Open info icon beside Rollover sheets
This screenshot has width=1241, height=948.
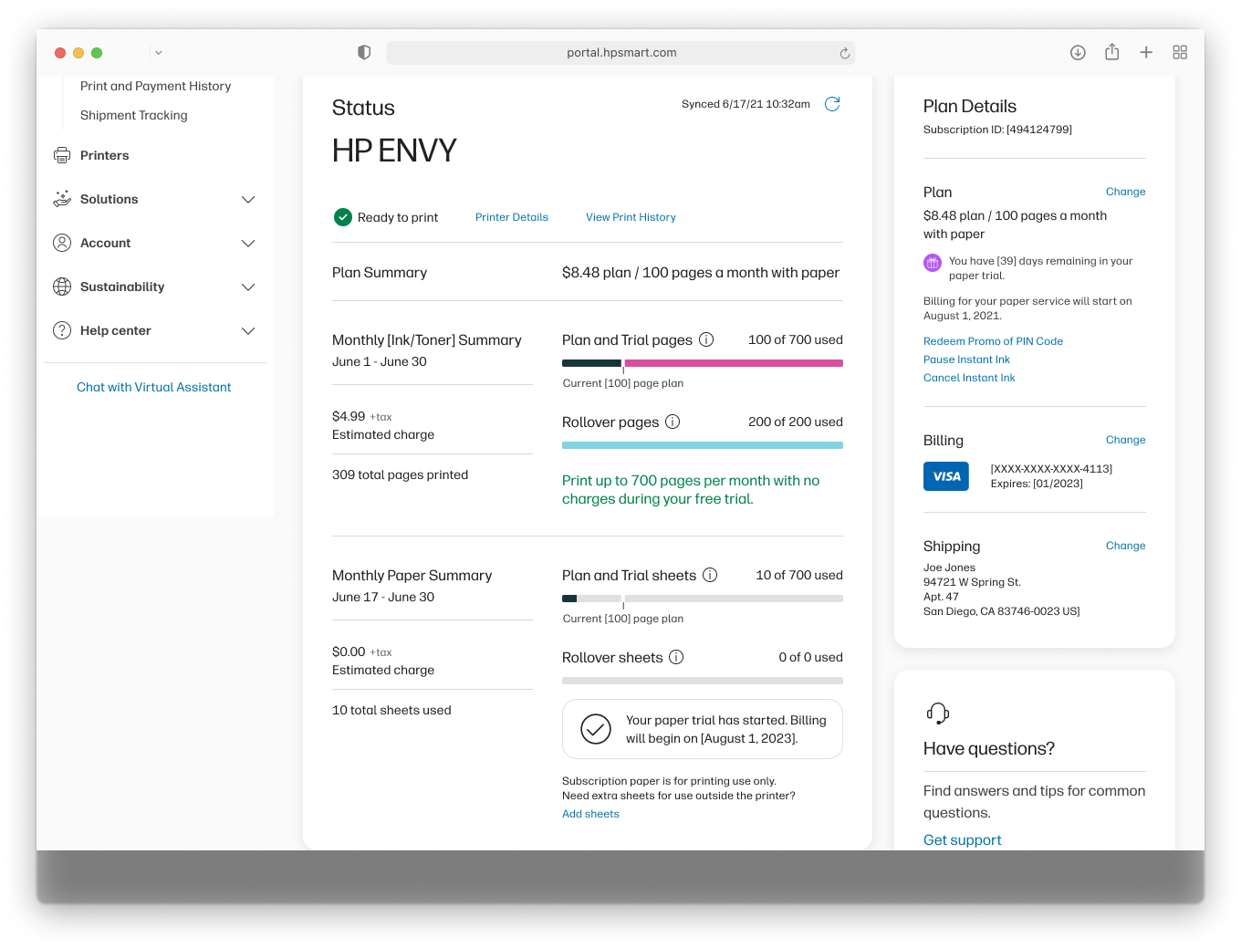click(676, 657)
